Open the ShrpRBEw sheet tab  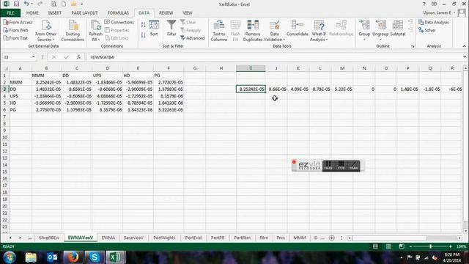click(x=49, y=238)
